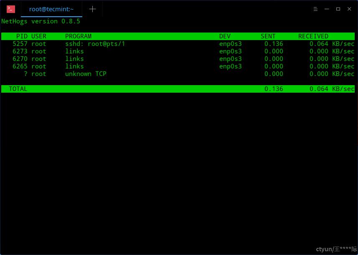
Task: Close the terminal window
Action: coord(349,9)
